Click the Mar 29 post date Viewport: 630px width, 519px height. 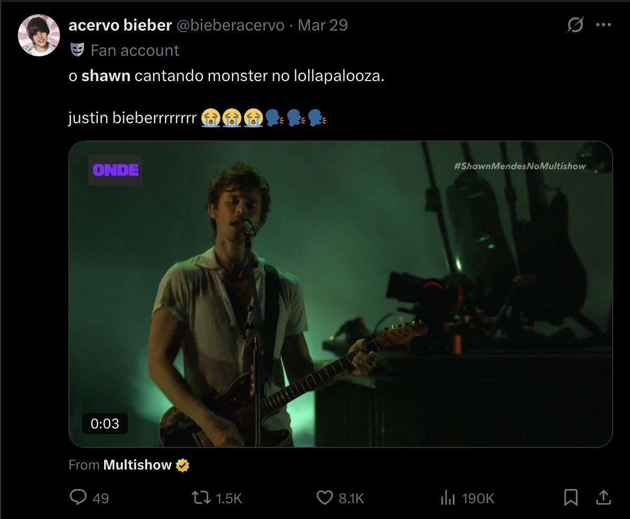pyautogui.click(x=323, y=25)
